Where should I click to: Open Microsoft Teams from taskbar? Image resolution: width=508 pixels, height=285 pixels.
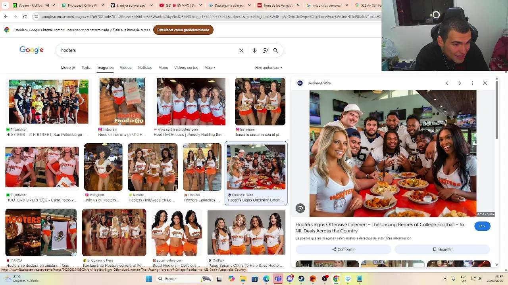coord(278,279)
